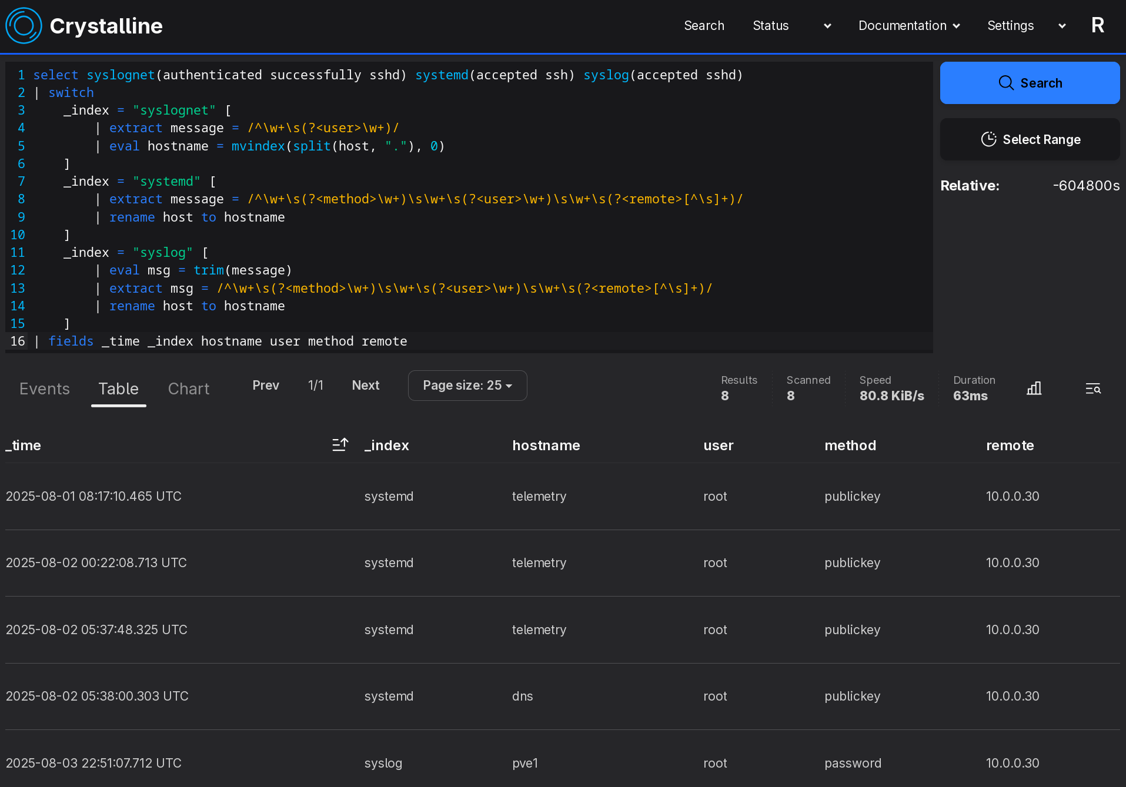The height and width of the screenshot is (787, 1126).
Task: Click the Scanned count 8
Action: click(x=790, y=396)
